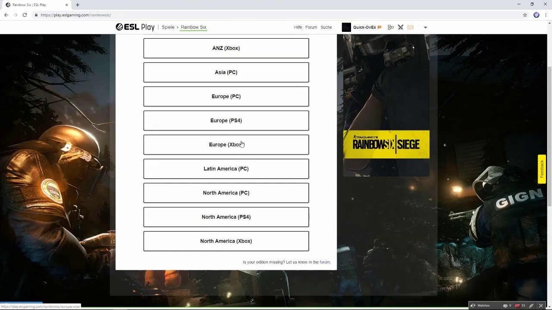Open the Forum menu item
Screen dimensions: 552x310
[x=311, y=27]
